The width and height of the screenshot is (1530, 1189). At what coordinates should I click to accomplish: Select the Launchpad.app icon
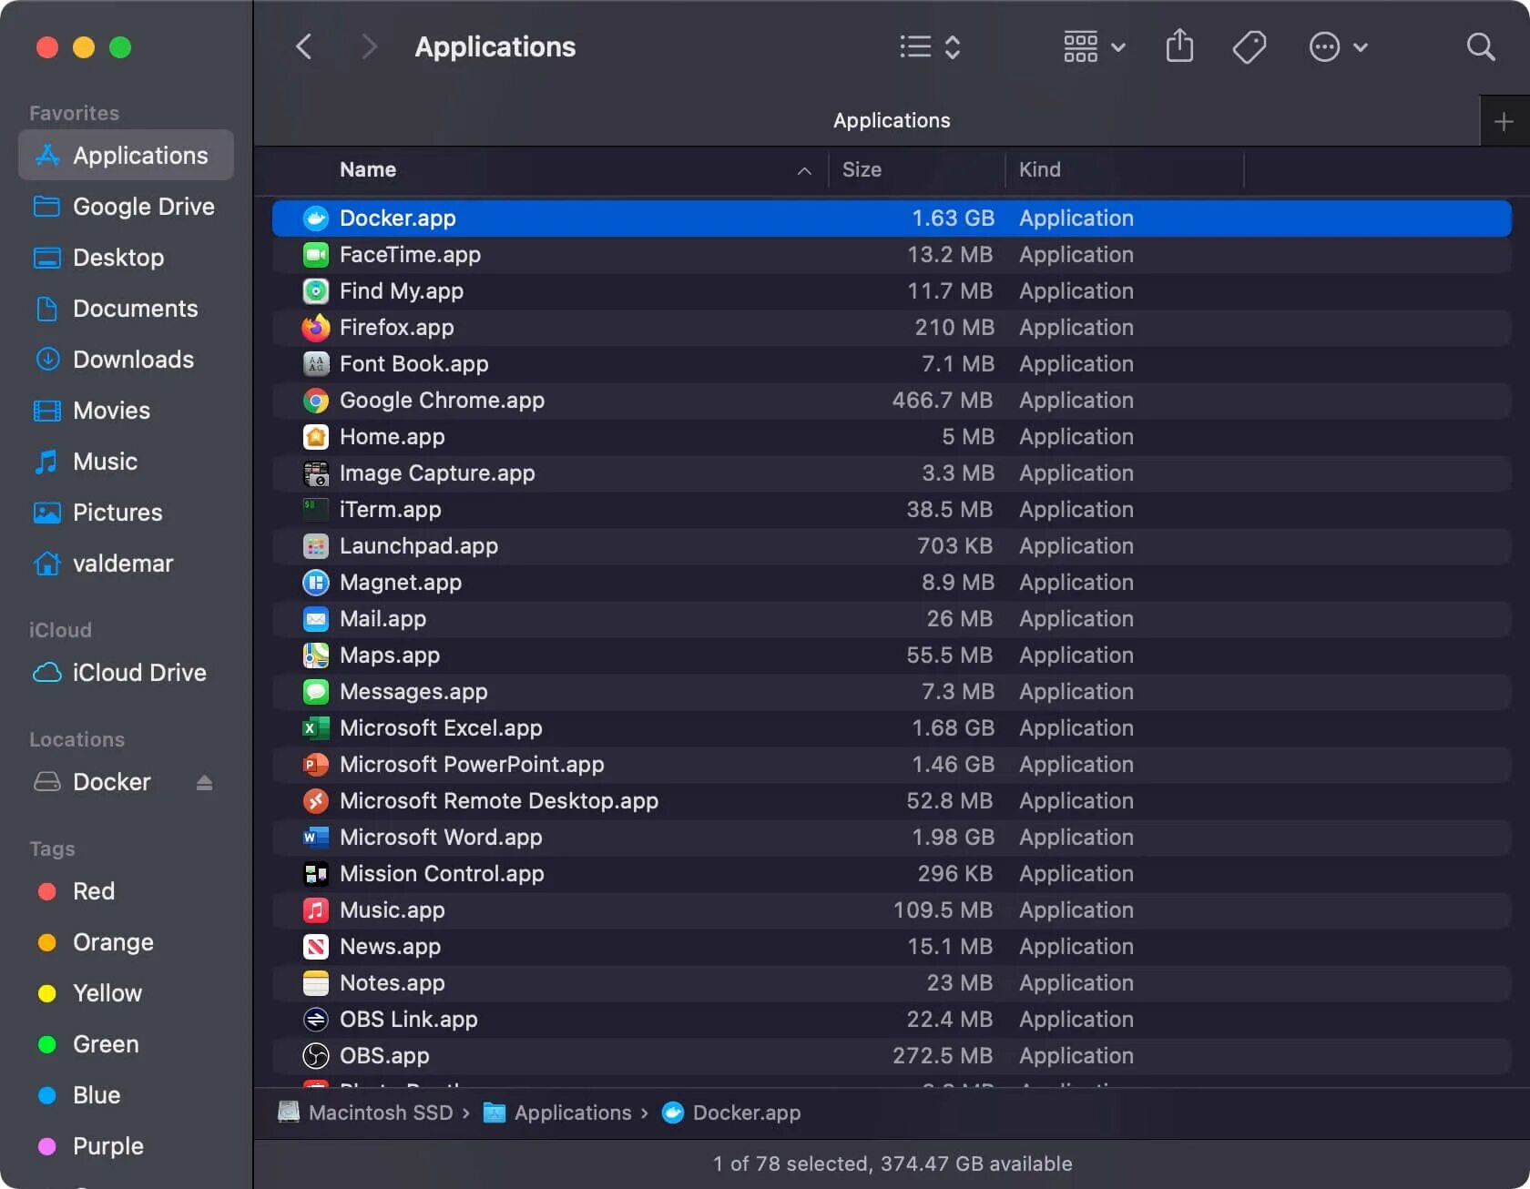click(315, 546)
